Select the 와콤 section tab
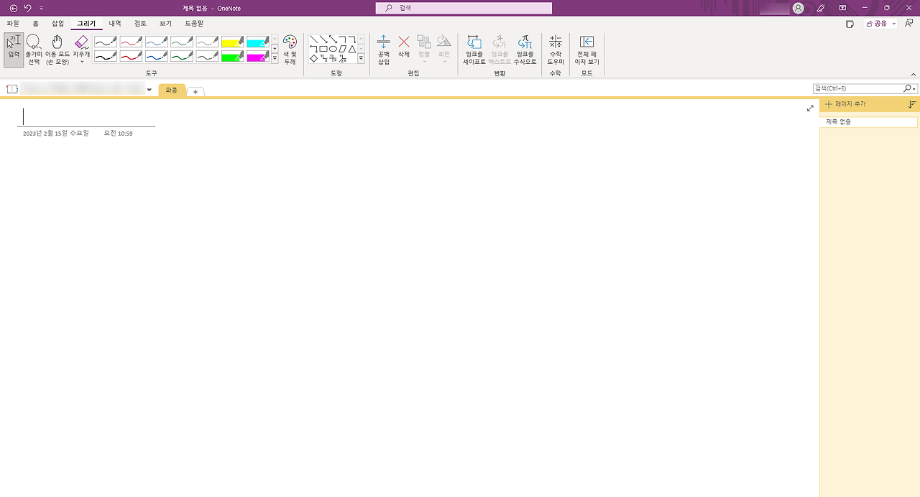This screenshot has height=497, width=920. click(171, 90)
